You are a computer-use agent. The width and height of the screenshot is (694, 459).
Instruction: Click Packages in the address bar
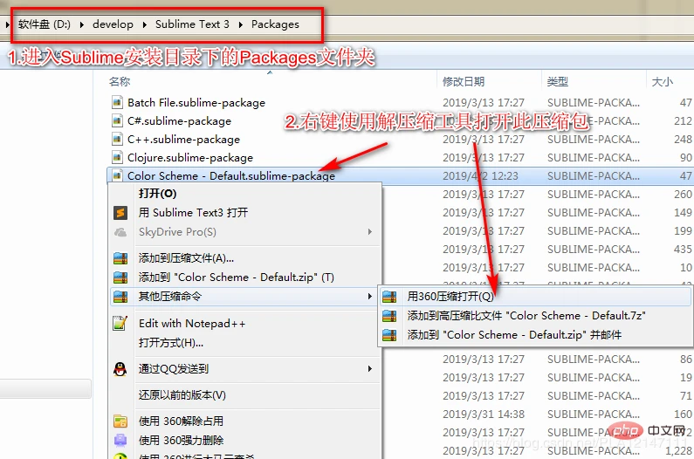275,24
